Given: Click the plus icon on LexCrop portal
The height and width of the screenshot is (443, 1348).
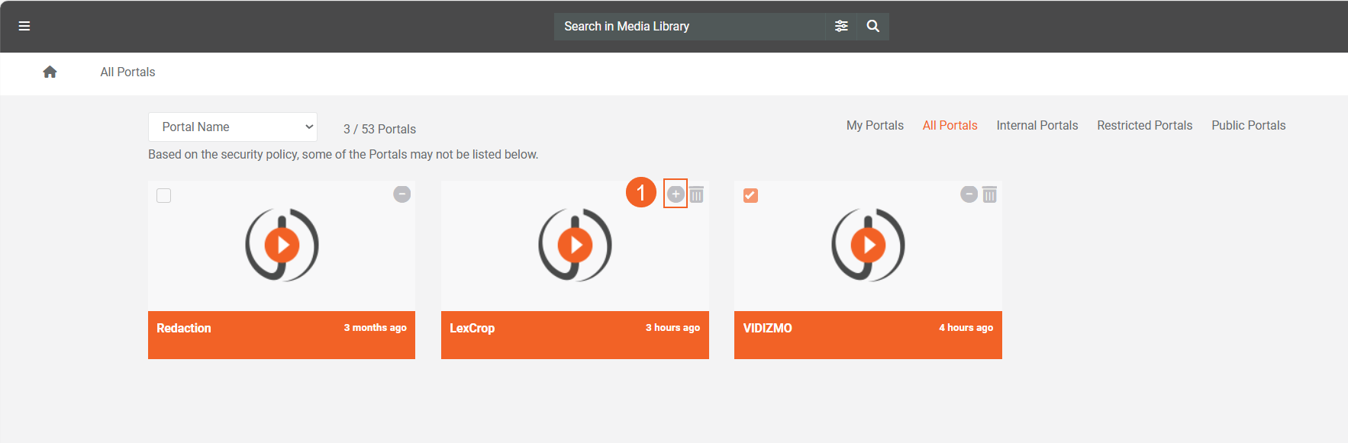Looking at the screenshot, I should 676,194.
